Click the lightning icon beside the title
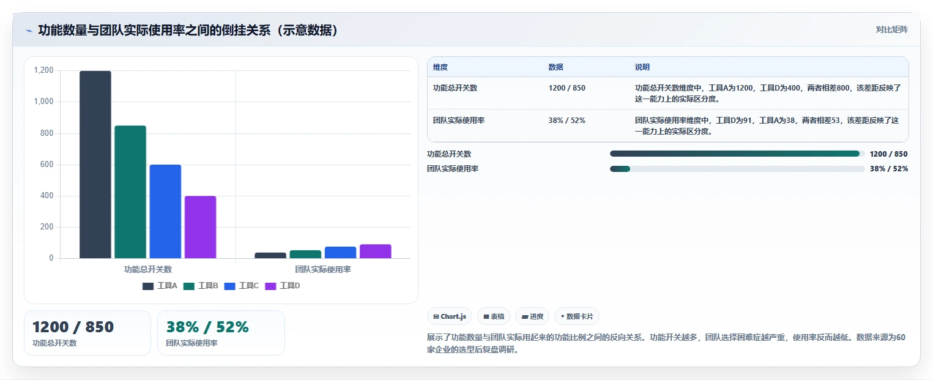Image resolution: width=933 pixels, height=380 pixels. pos(29,31)
